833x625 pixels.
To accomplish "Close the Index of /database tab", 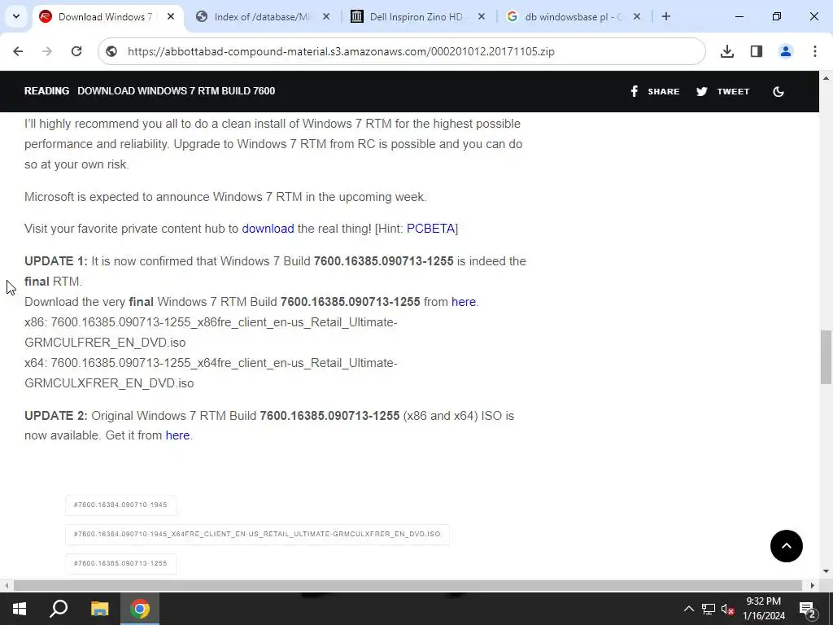I will coord(326,17).
